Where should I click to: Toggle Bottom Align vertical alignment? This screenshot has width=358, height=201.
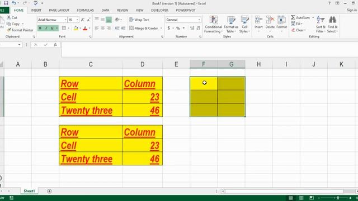109,20
